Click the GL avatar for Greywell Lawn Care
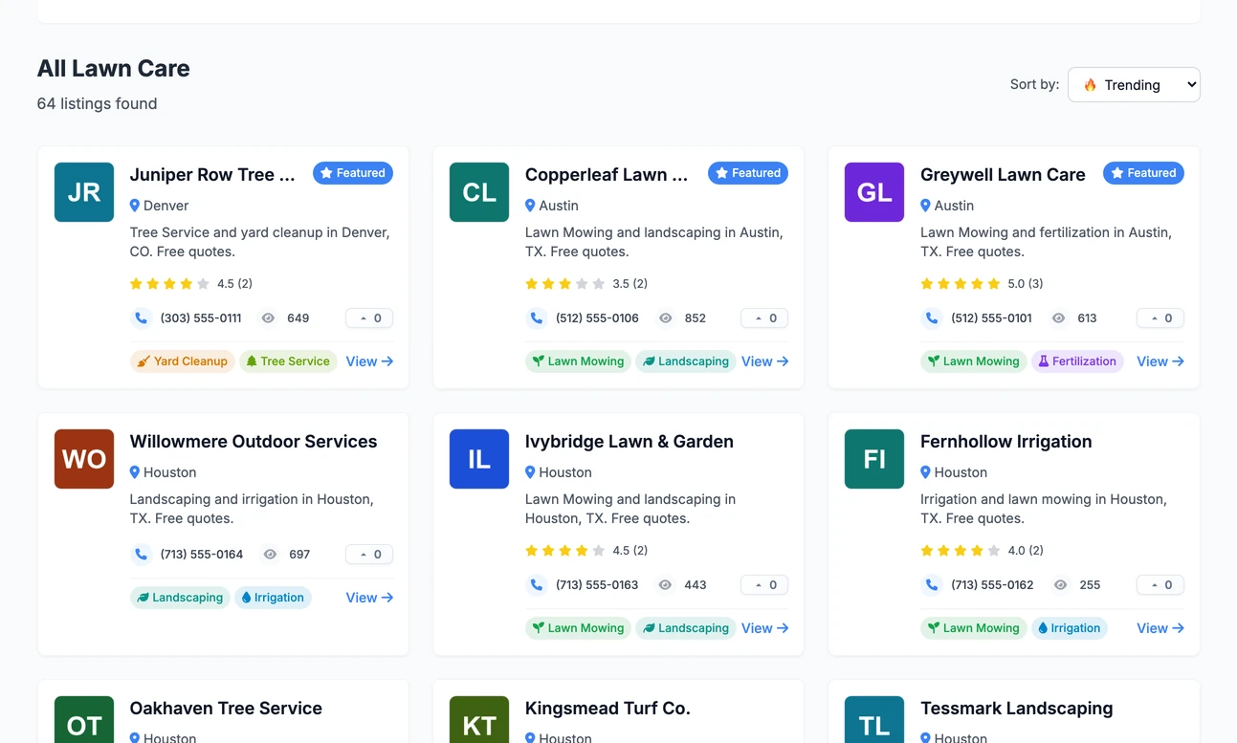The height and width of the screenshot is (743, 1237). (x=874, y=192)
